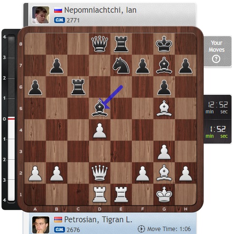This screenshot has width=232, height=234.
Task: Click the question mark help icon
Action: pyautogui.click(x=216, y=59)
